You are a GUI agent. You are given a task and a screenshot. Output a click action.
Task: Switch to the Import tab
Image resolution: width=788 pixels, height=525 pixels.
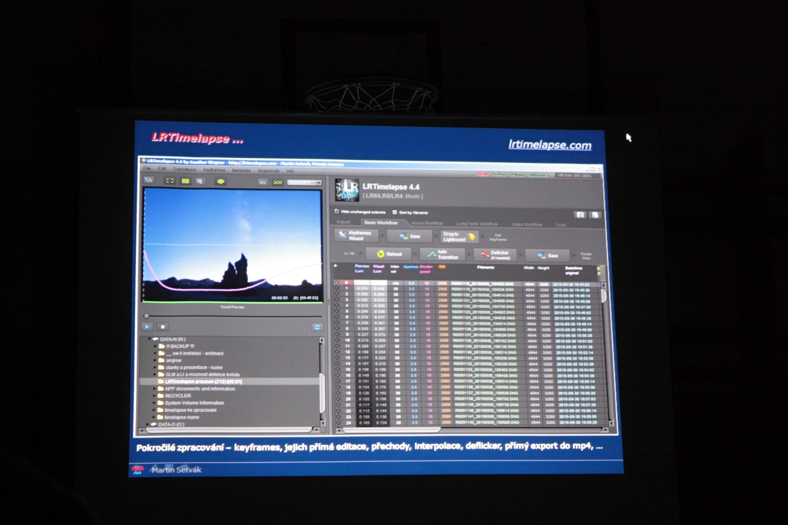(343, 222)
